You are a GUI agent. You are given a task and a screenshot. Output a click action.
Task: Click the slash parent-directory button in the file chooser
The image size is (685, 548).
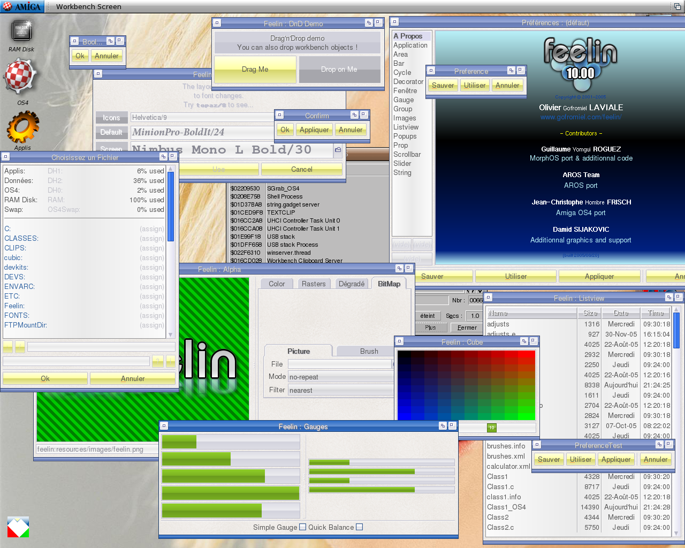[x=20, y=347]
